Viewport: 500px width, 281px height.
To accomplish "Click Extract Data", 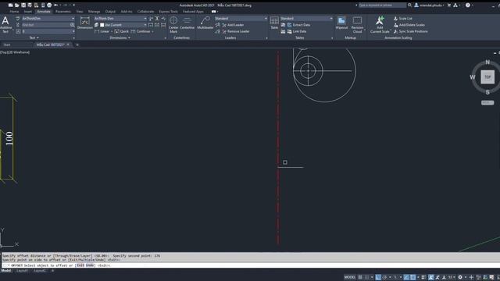I will pyautogui.click(x=298, y=25).
